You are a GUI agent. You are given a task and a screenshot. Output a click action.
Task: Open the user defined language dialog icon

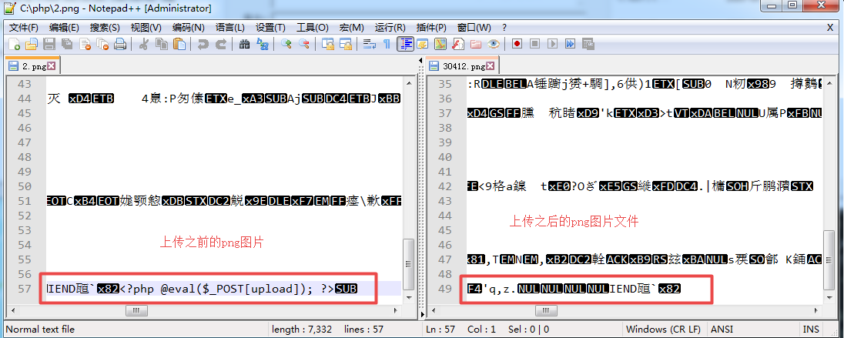422,44
